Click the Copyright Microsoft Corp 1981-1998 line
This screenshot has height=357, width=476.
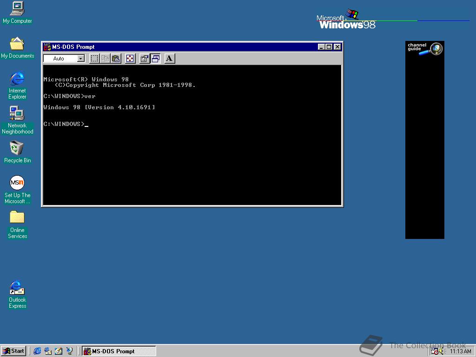(125, 85)
